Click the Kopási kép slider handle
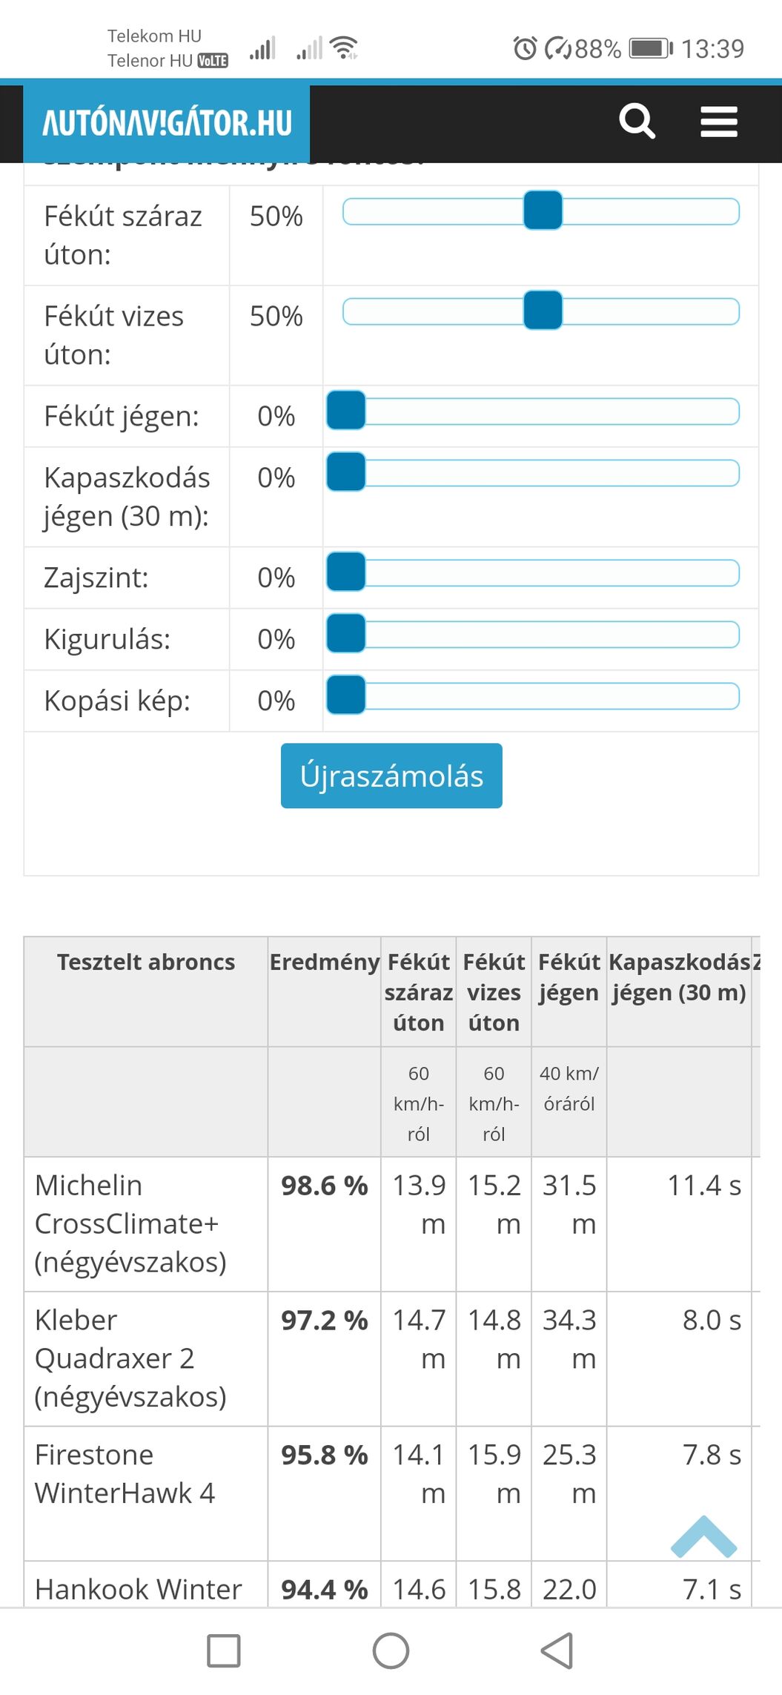 coord(346,695)
